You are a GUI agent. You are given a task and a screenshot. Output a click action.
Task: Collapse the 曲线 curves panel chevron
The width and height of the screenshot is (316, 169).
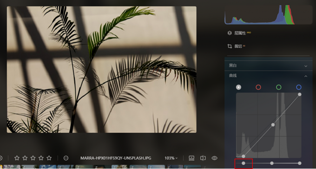[x=306, y=76]
